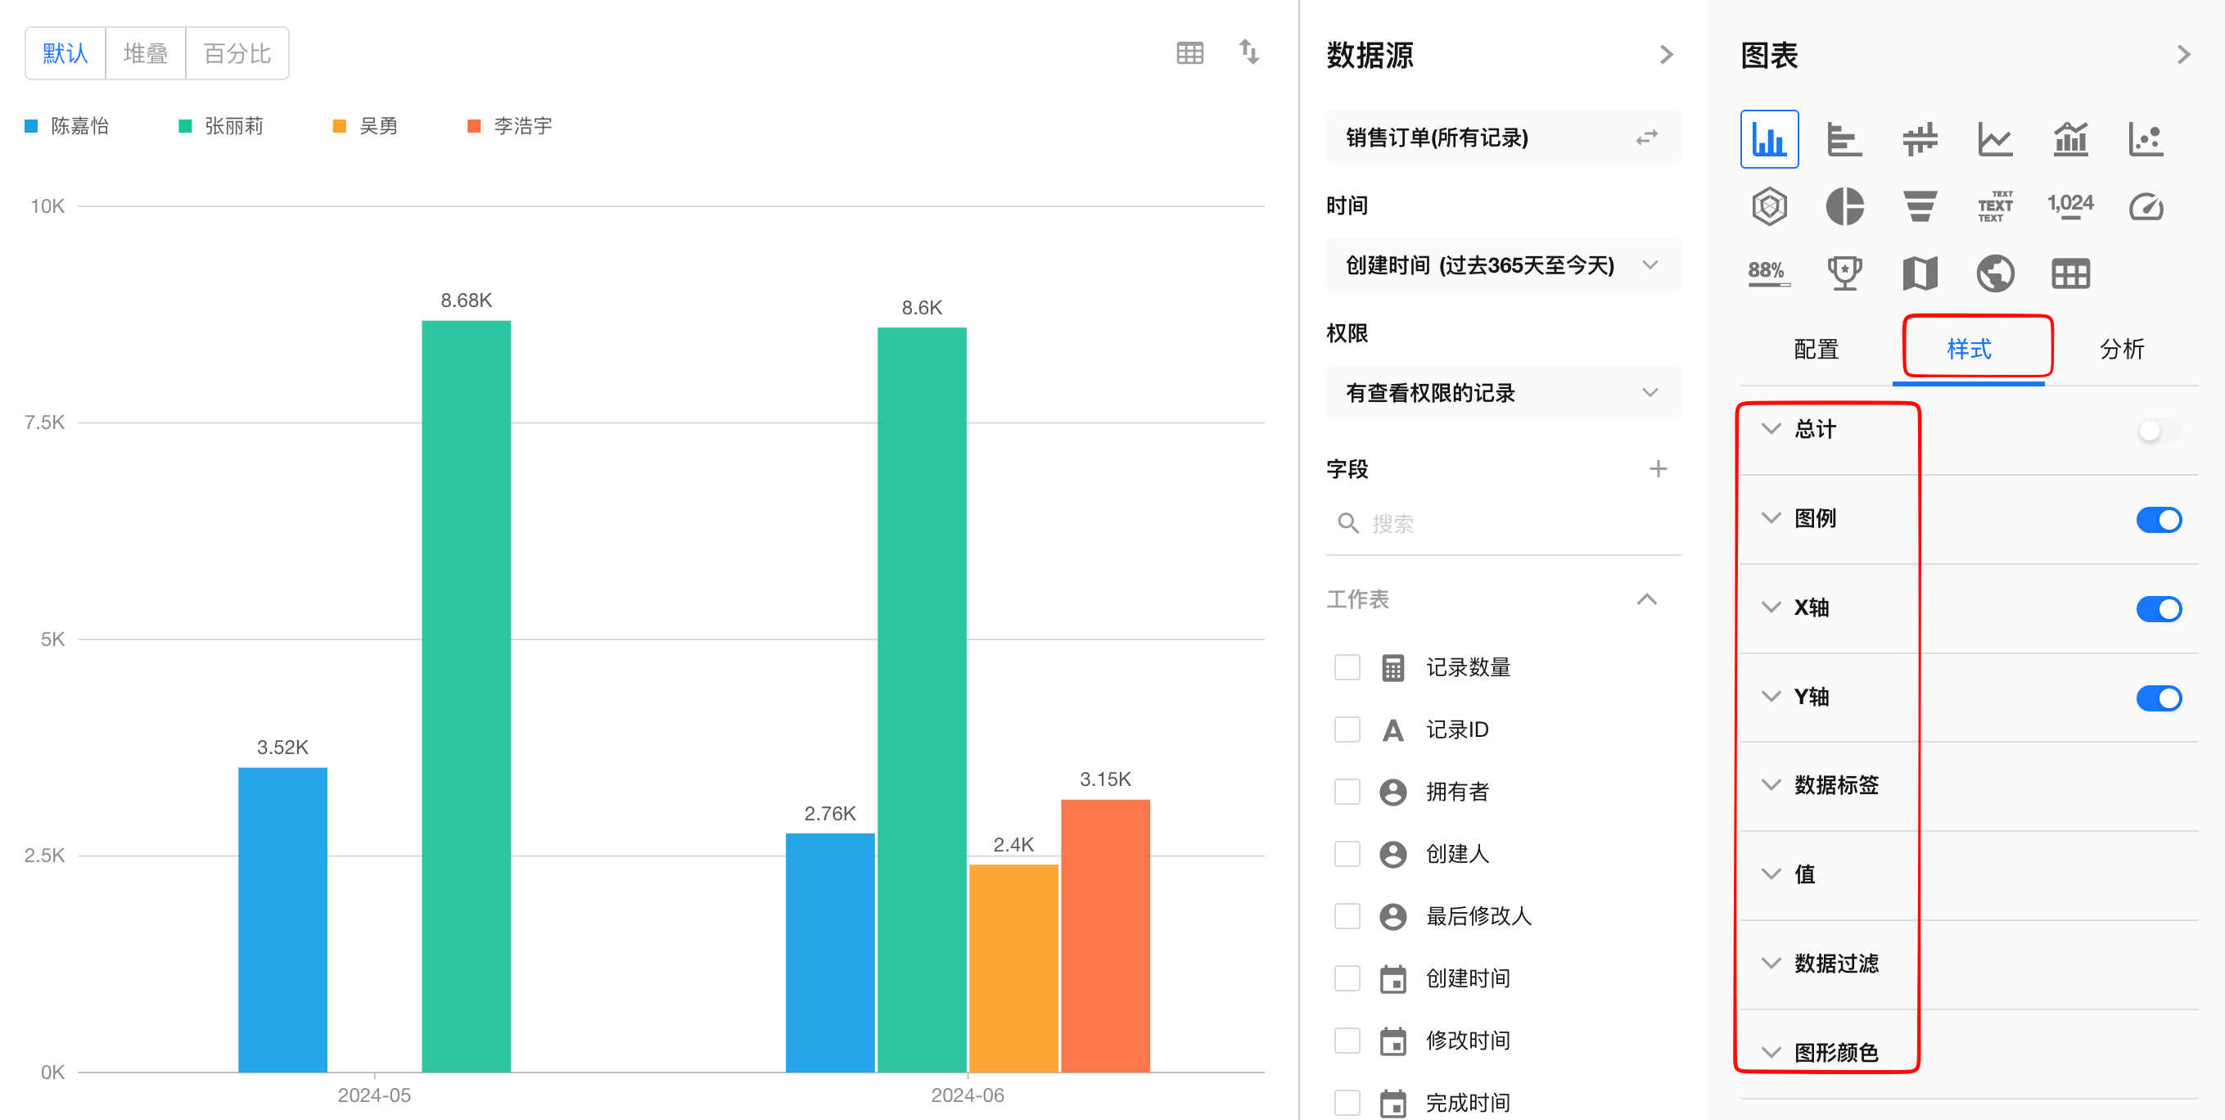The height and width of the screenshot is (1120, 2225).
Task: Click the table view icon above chart
Action: pyautogui.click(x=1189, y=53)
